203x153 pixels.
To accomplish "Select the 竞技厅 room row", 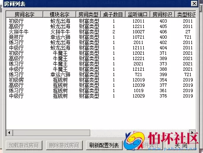I will (101, 37).
